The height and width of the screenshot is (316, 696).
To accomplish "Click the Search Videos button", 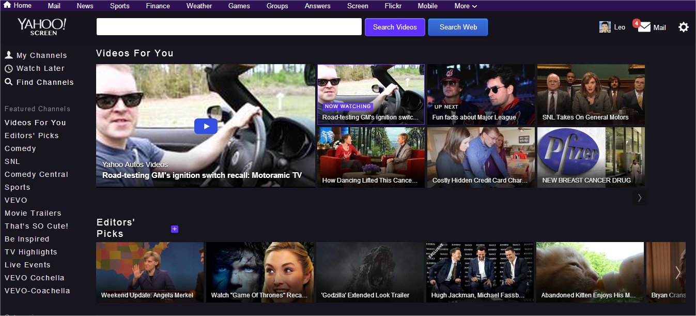I will click(x=395, y=27).
